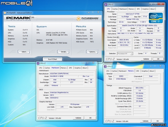Click OK in the Mainboard CPU-Z window
168x127 pixels.
[90, 118]
